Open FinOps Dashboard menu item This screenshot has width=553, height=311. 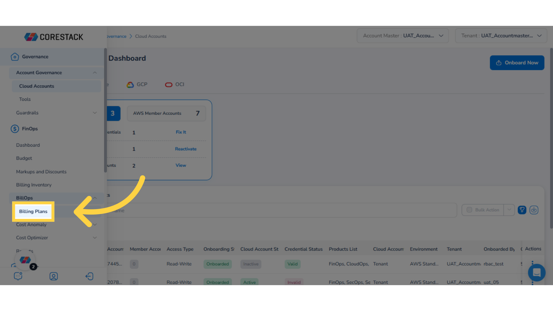[28, 145]
